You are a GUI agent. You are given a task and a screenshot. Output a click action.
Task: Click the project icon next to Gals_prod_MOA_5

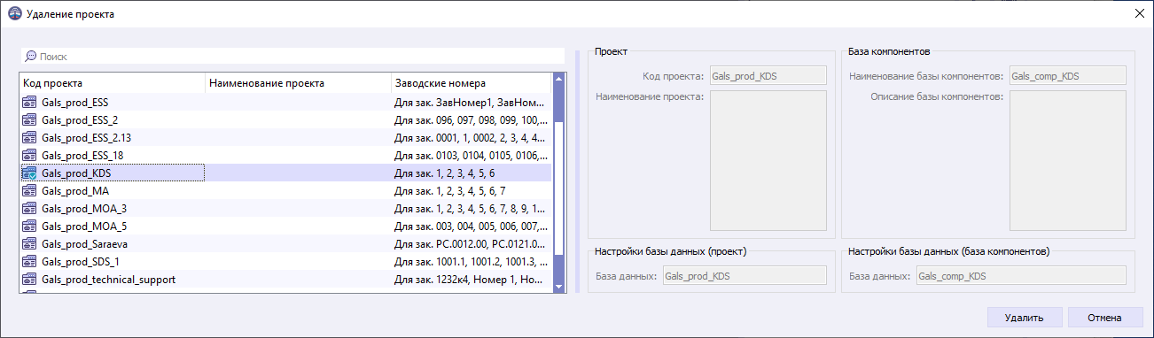[x=29, y=227]
